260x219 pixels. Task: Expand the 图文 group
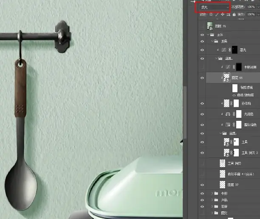[x=212, y=213]
